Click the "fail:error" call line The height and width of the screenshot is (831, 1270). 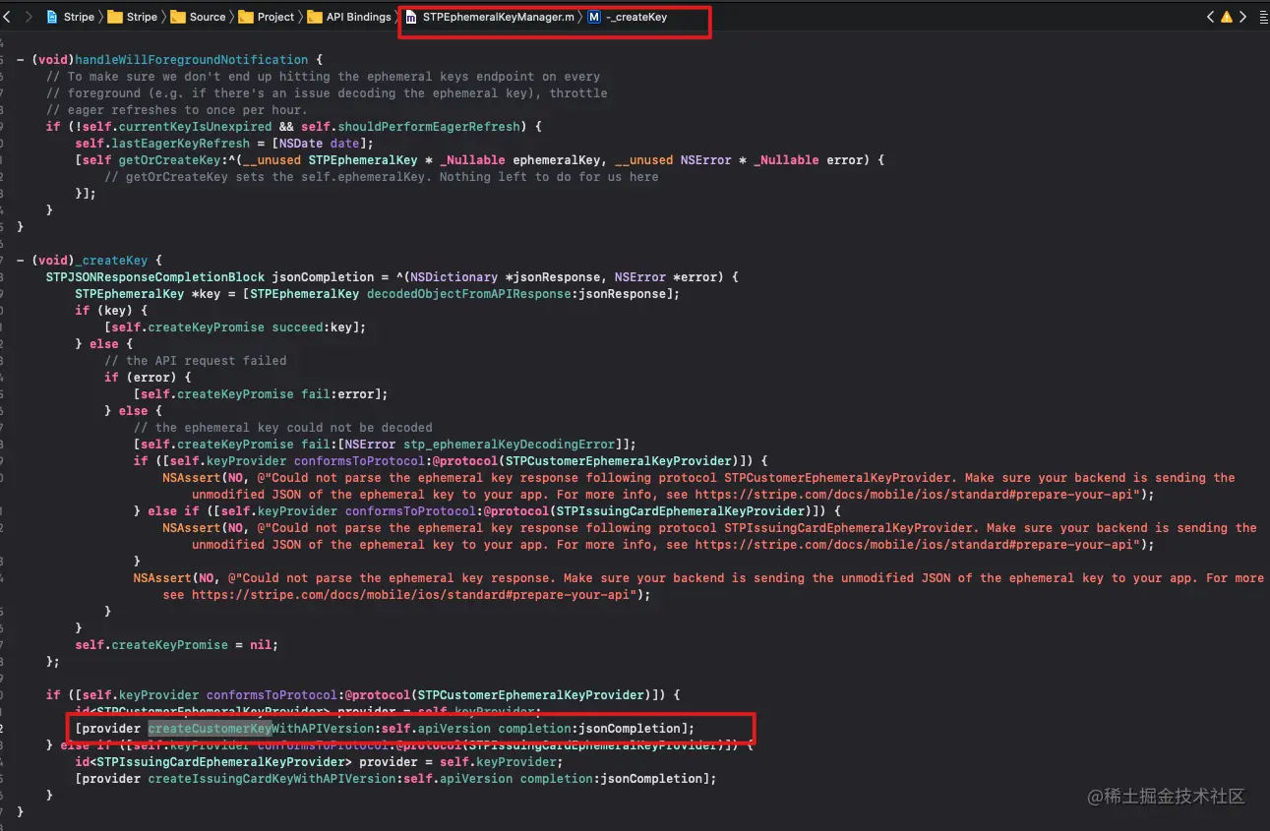coord(261,393)
